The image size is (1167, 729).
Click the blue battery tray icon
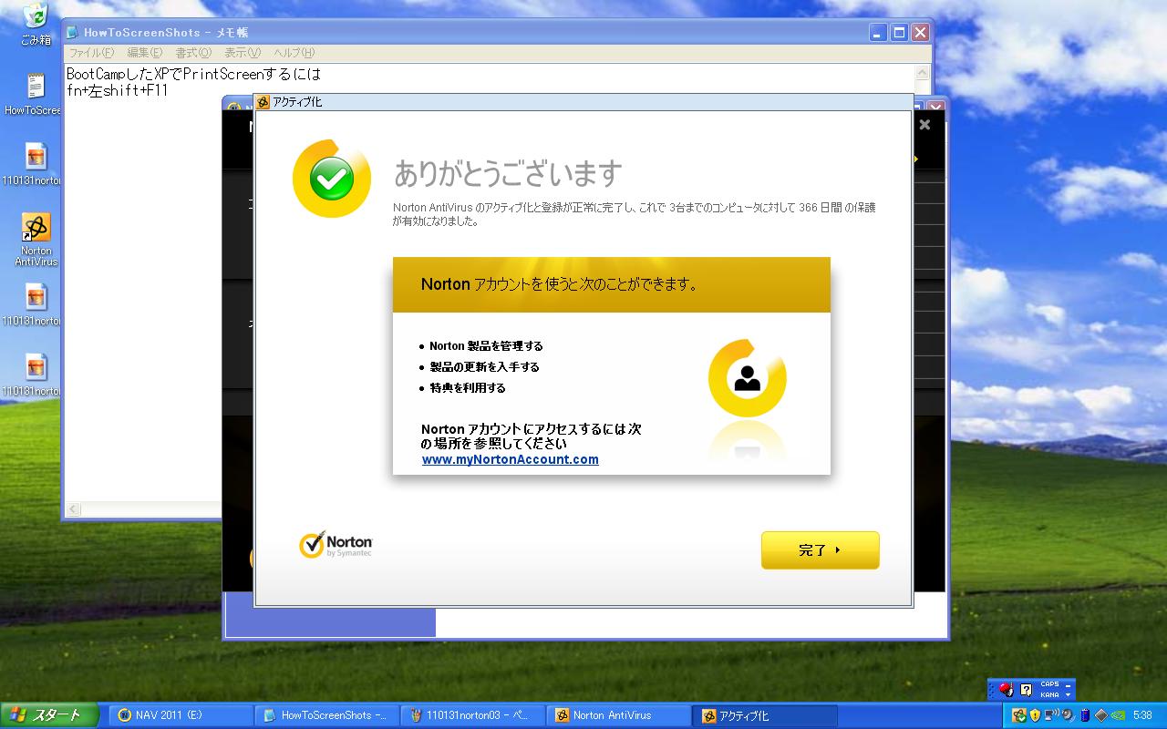point(1086,715)
